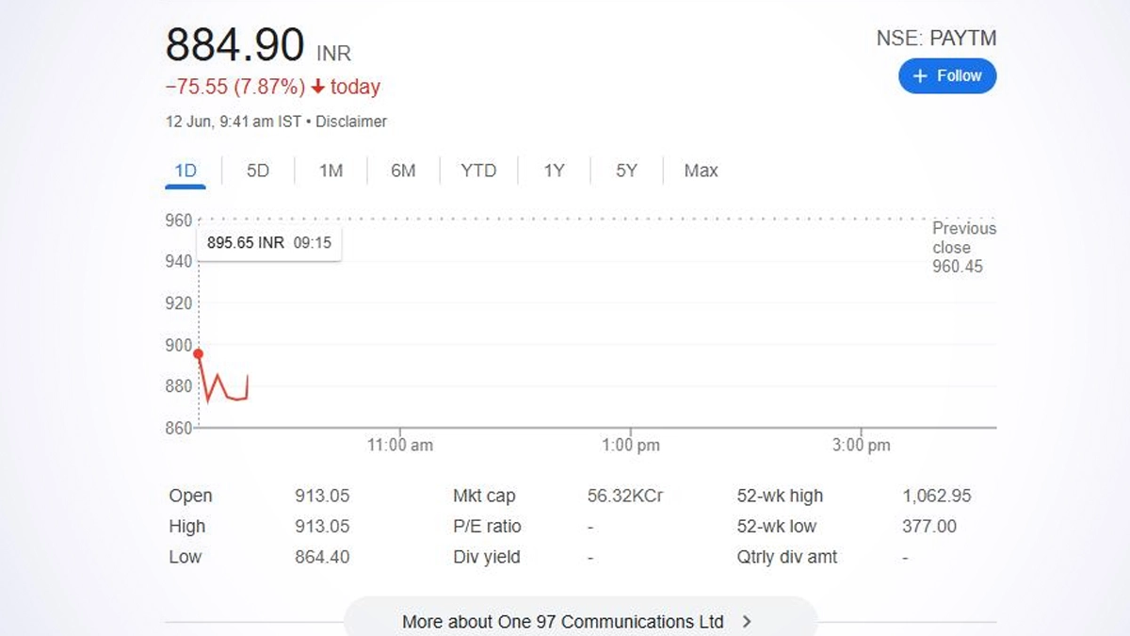The width and height of the screenshot is (1130, 636).
Task: Switch to the 5D chart tab
Action: tap(258, 171)
